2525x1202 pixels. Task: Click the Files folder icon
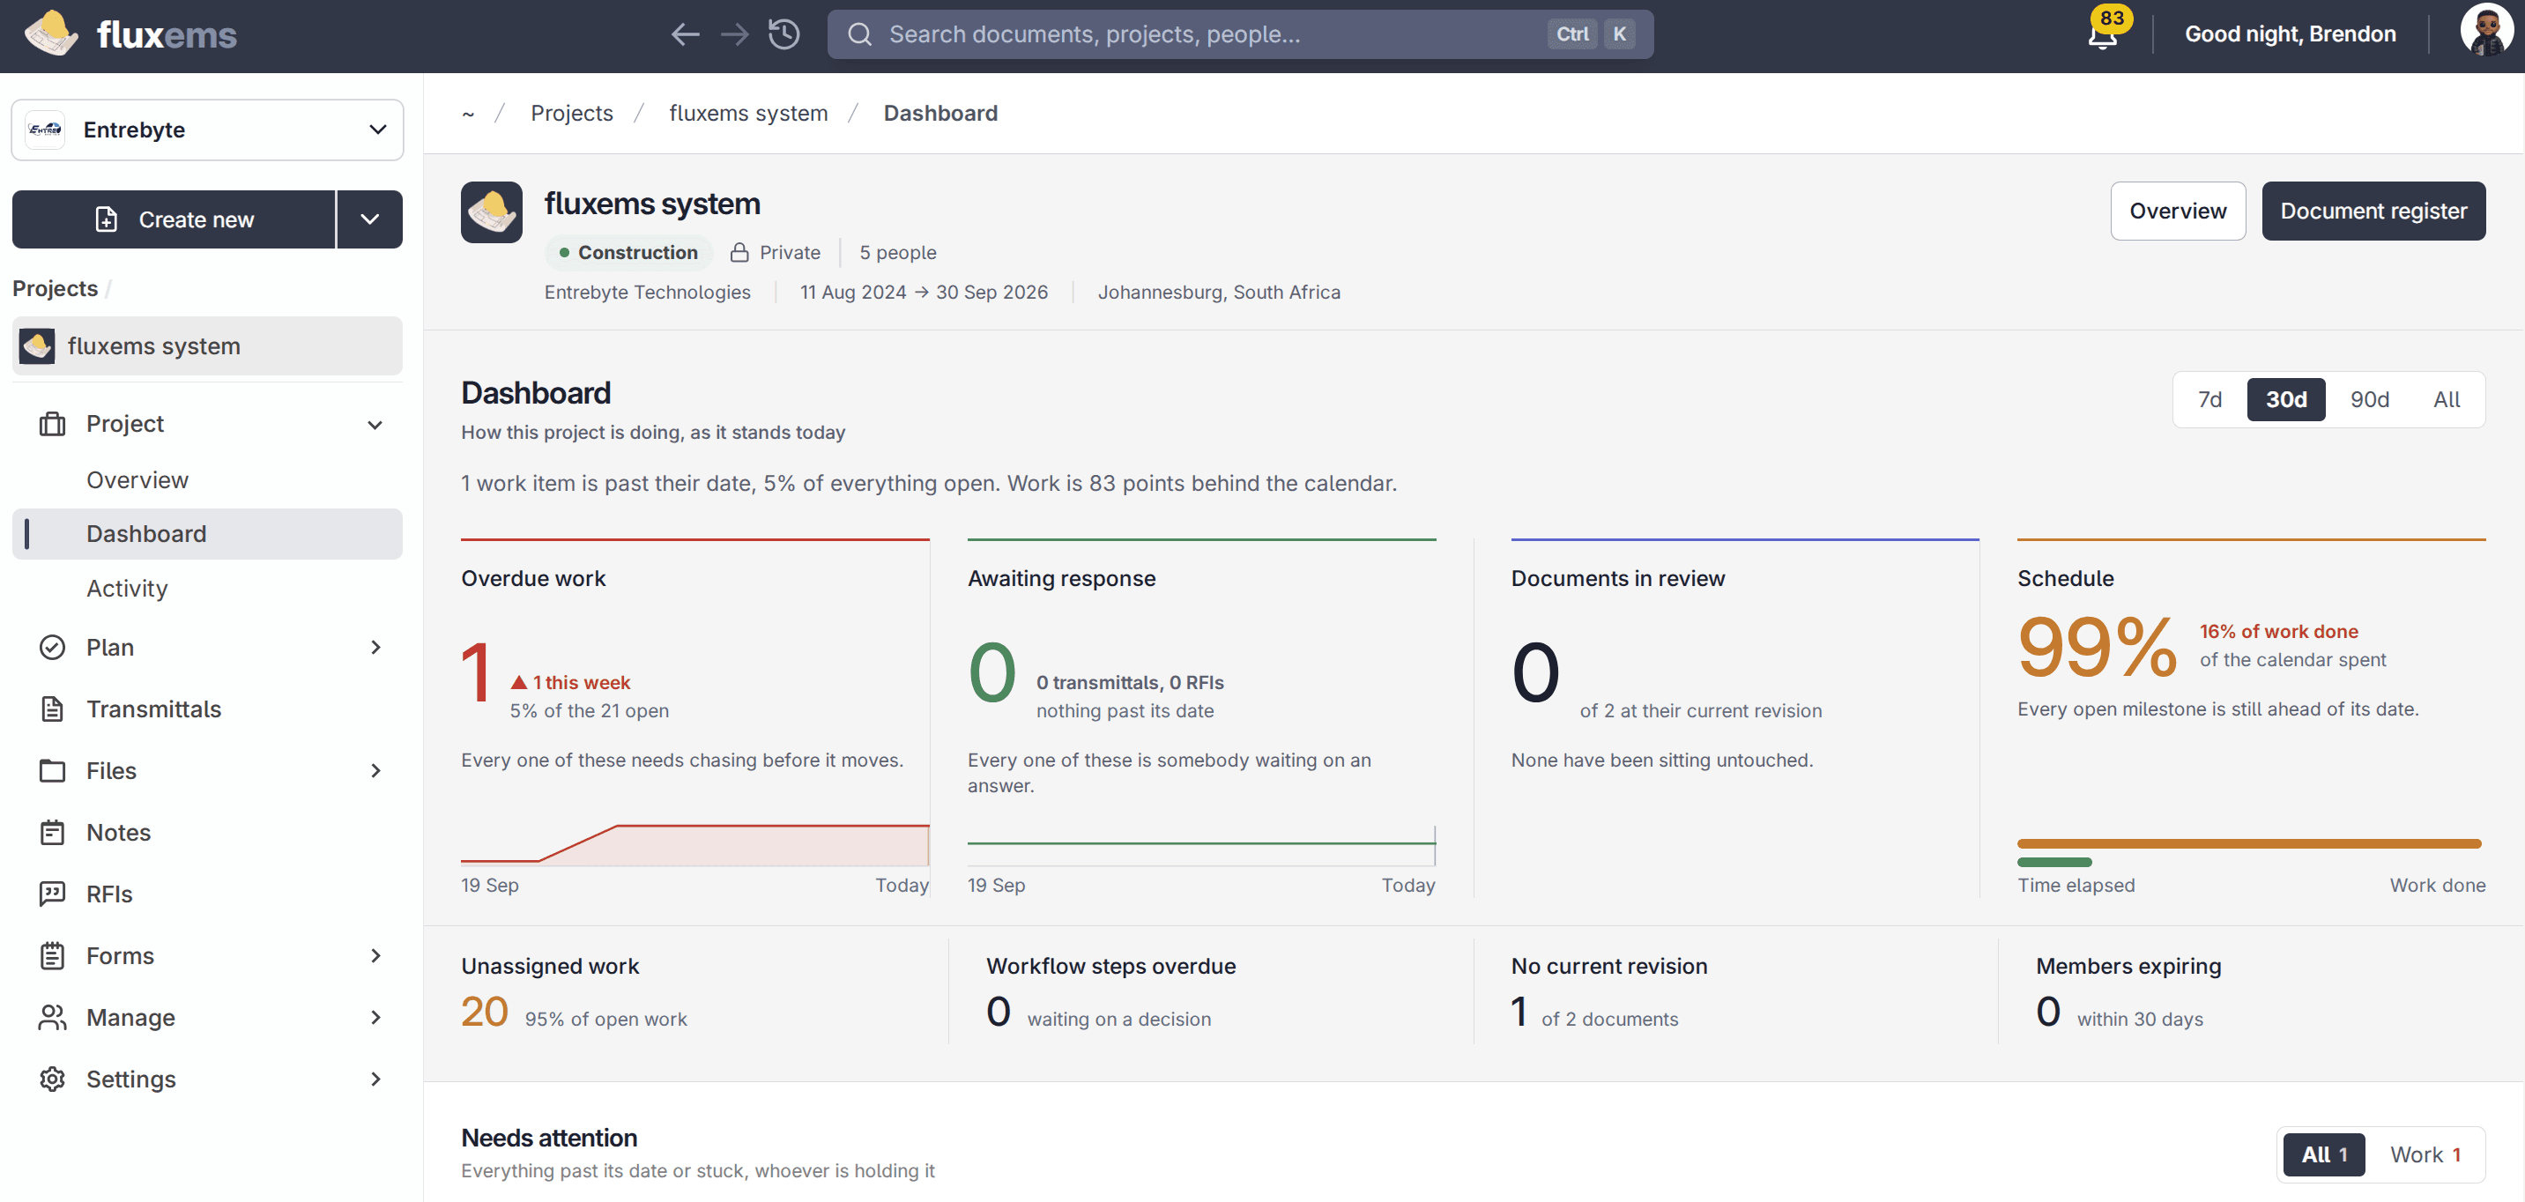pyautogui.click(x=52, y=770)
